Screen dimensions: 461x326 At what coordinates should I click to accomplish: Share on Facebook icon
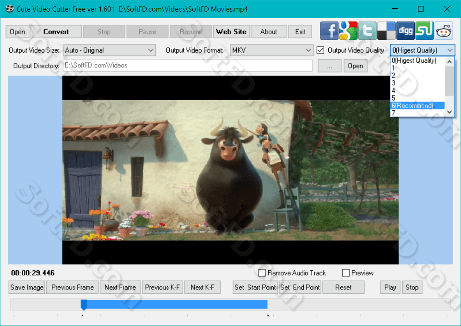pyautogui.click(x=329, y=30)
